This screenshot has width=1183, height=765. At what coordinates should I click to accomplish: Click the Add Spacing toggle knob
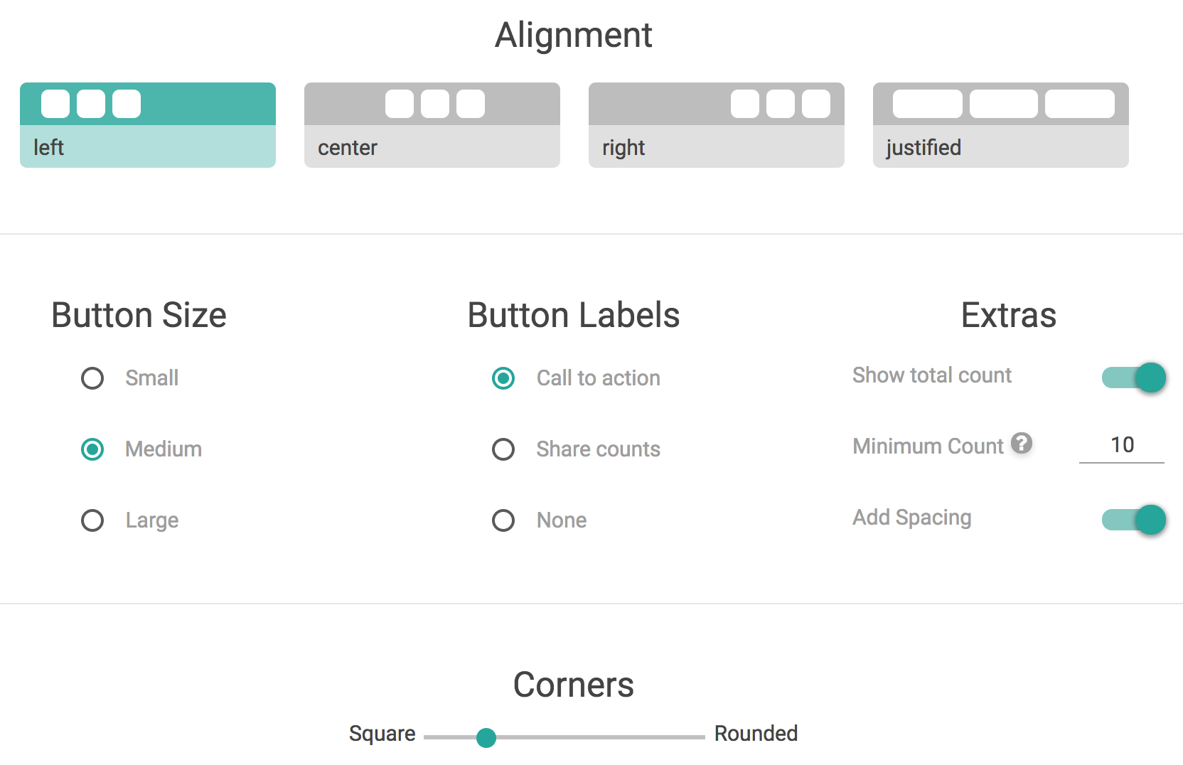(1150, 520)
